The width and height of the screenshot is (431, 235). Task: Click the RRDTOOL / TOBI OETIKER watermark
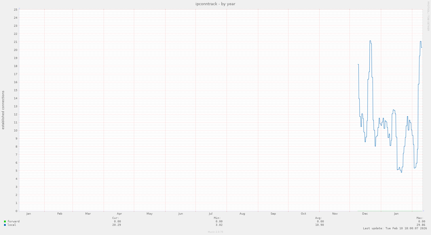coord(428,16)
